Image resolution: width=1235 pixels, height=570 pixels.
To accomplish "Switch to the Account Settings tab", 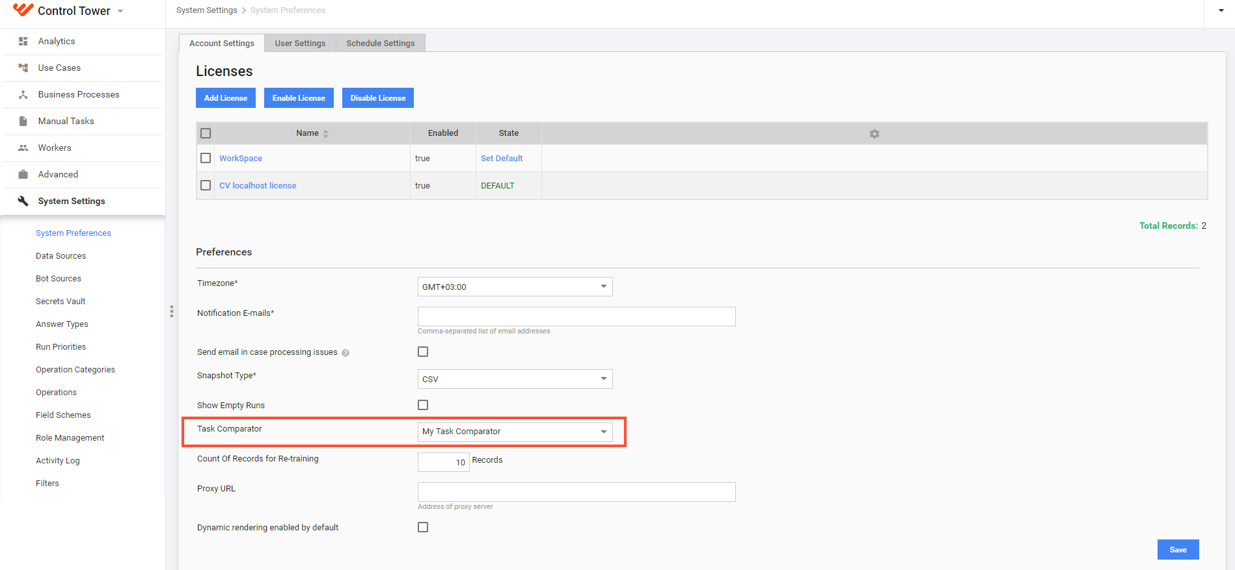I will tap(222, 43).
